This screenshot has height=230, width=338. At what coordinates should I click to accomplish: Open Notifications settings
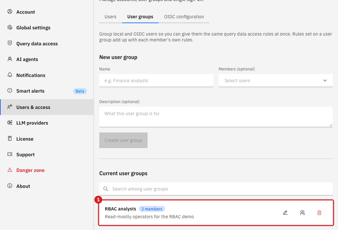(47, 75)
